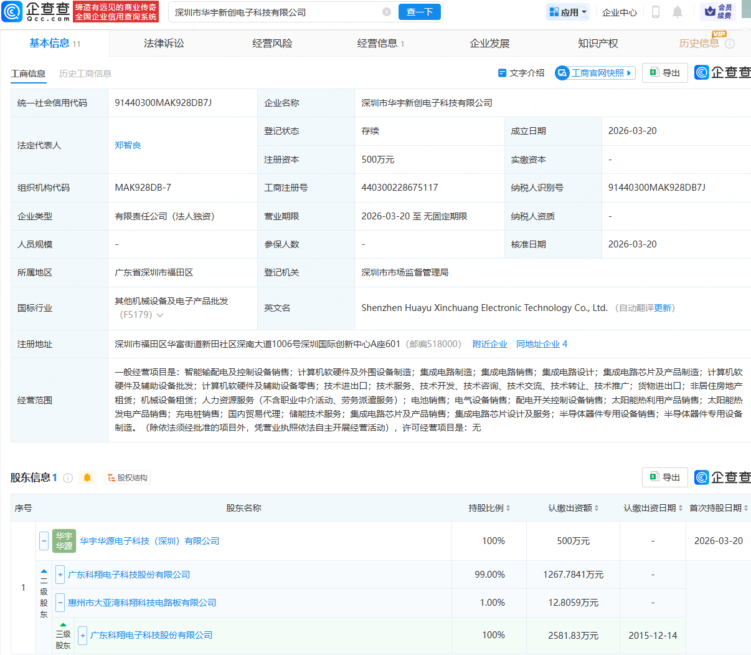Open the 股权结构 equity structure view
Image resolution: width=751 pixels, height=655 pixels.
click(x=127, y=477)
